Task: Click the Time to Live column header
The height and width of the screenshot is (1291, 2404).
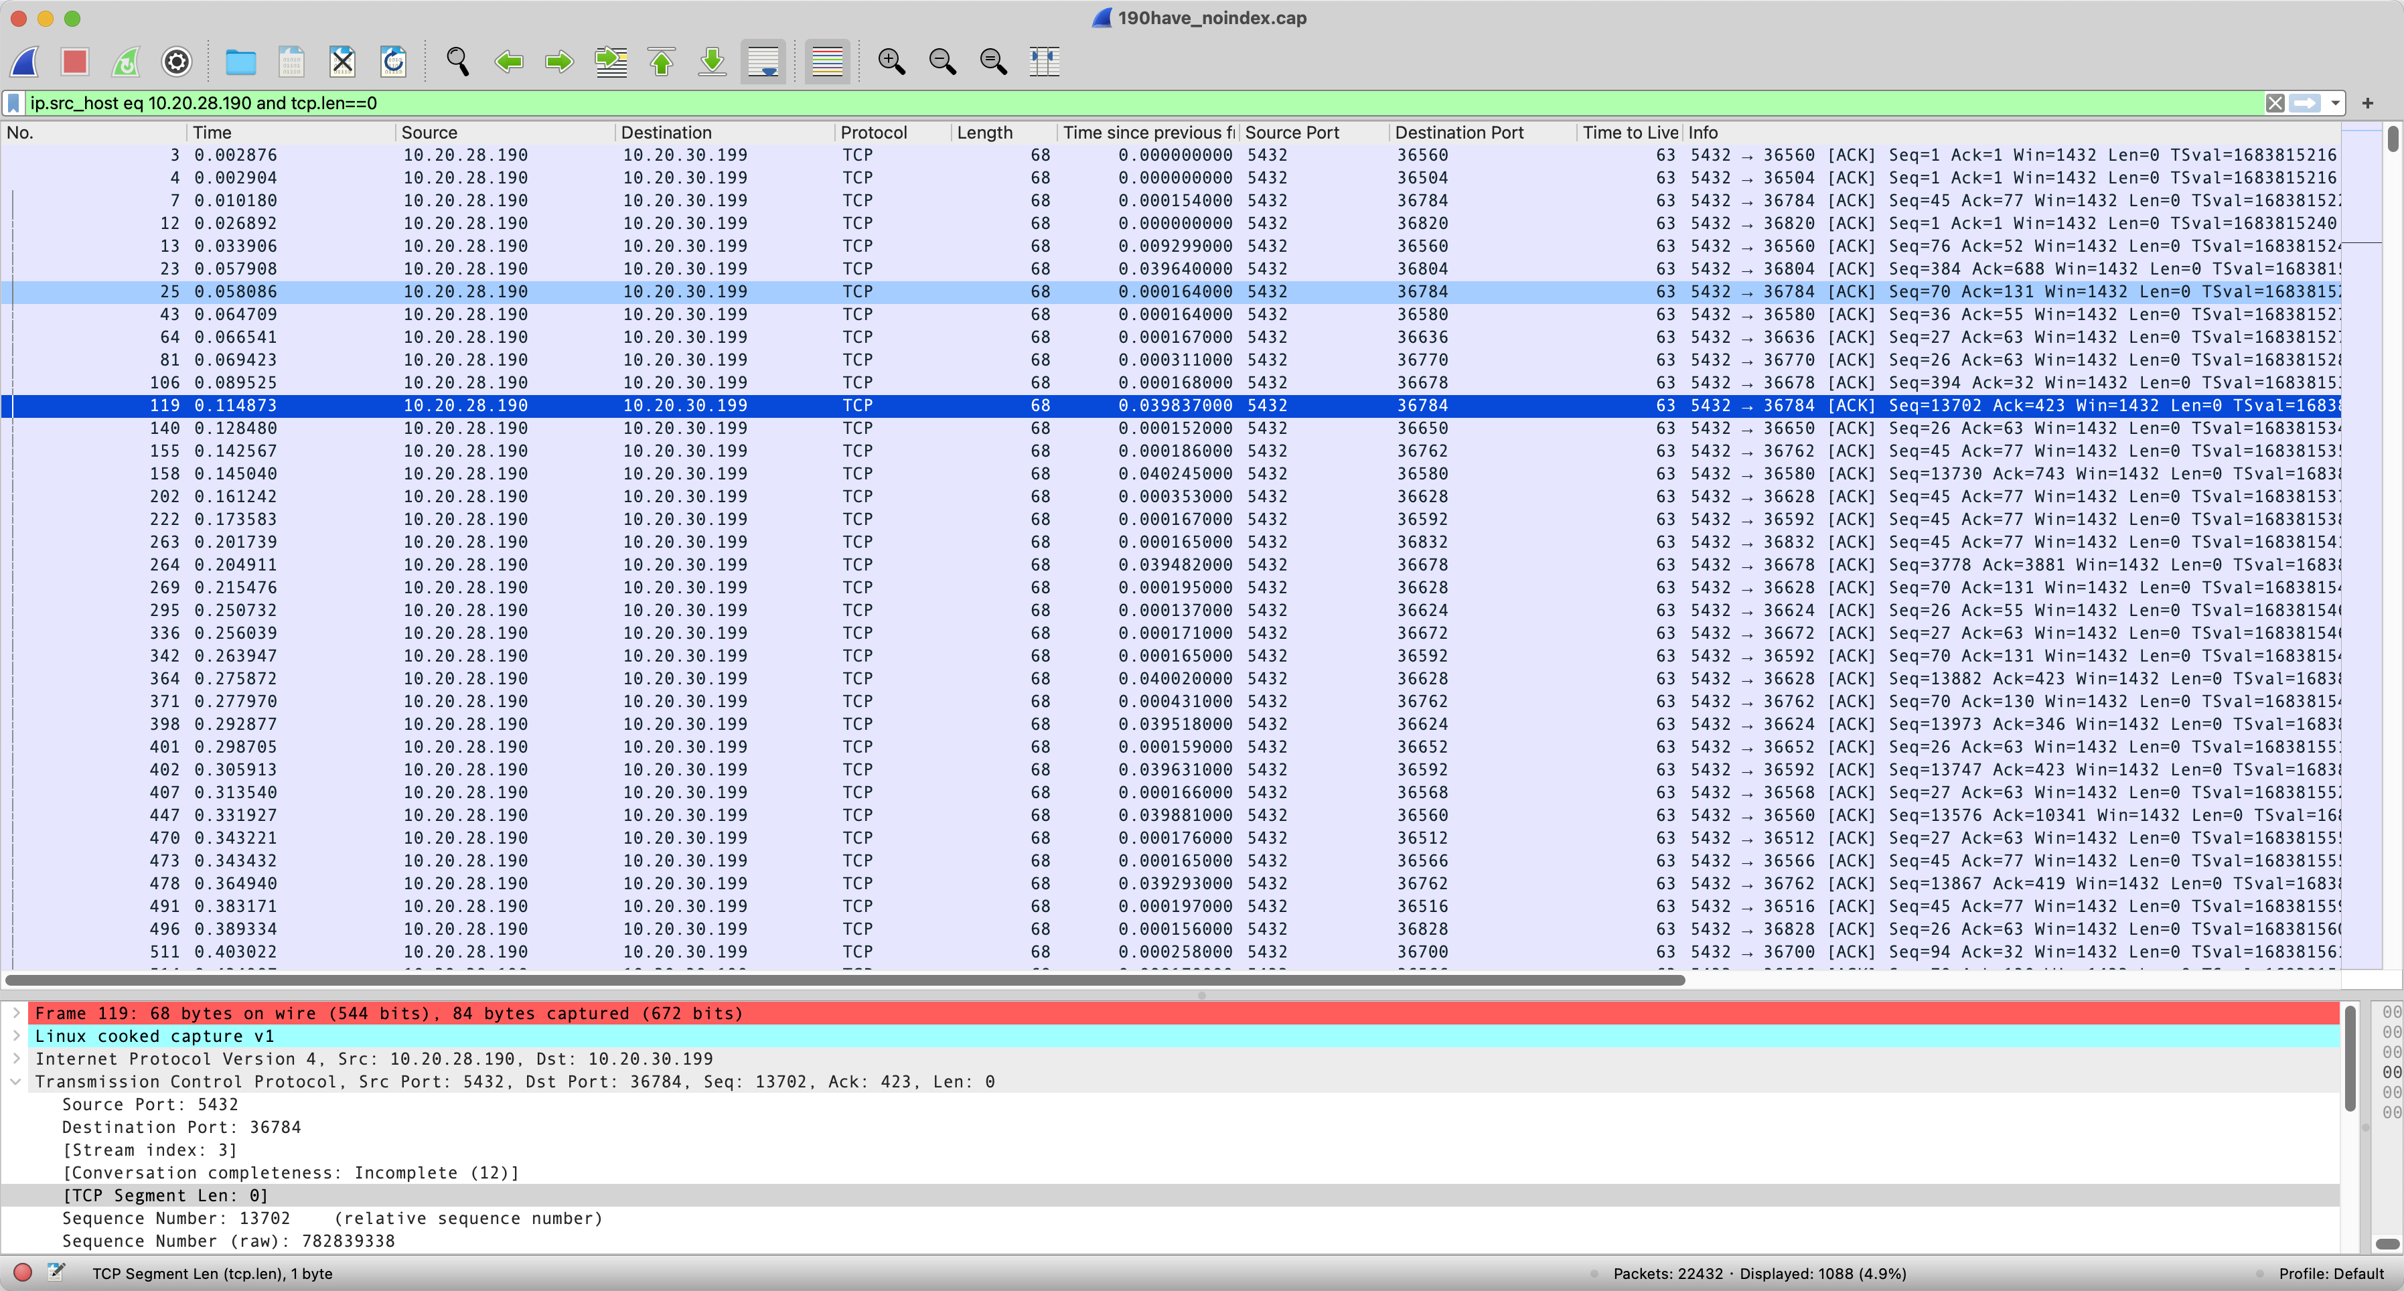Action: (x=1629, y=133)
